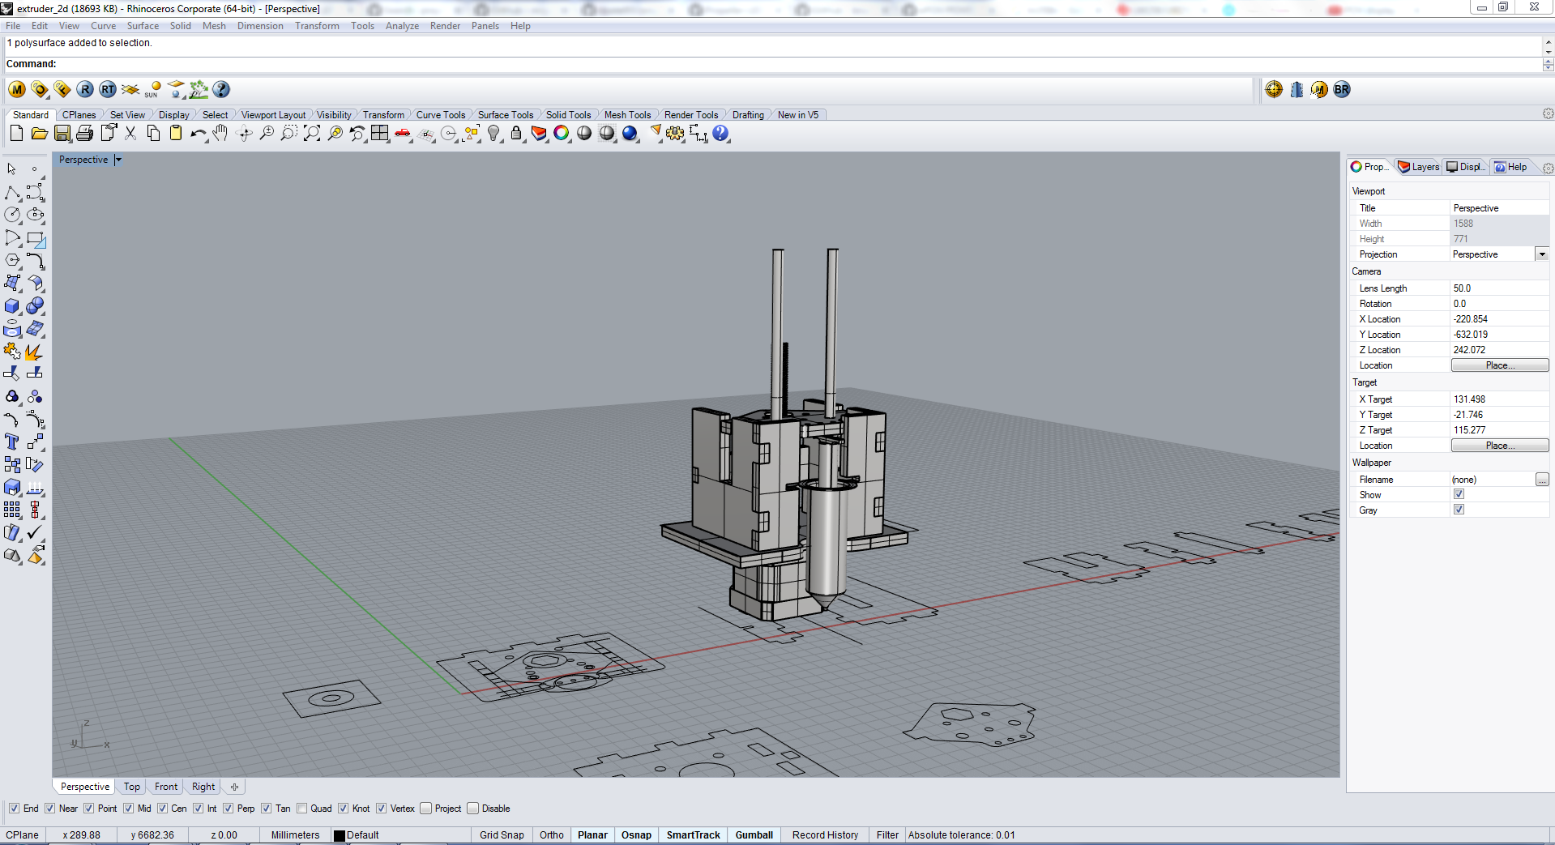Click the target Location Place button

pyautogui.click(x=1500, y=446)
